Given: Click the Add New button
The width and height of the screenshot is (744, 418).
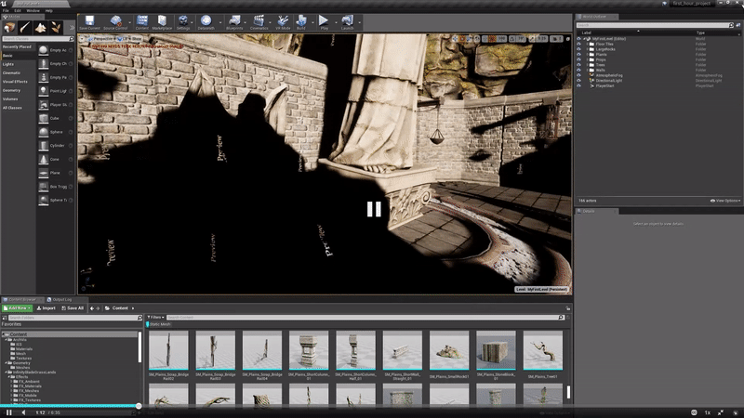Looking at the screenshot, I should point(18,307).
